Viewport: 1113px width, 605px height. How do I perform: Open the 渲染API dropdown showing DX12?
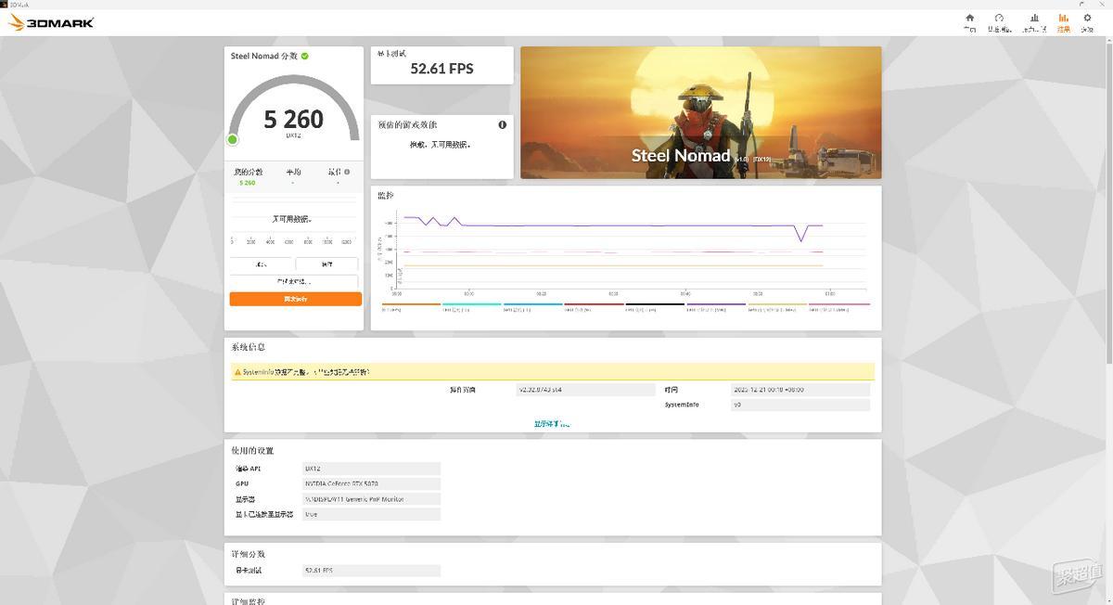(x=373, y=468)
